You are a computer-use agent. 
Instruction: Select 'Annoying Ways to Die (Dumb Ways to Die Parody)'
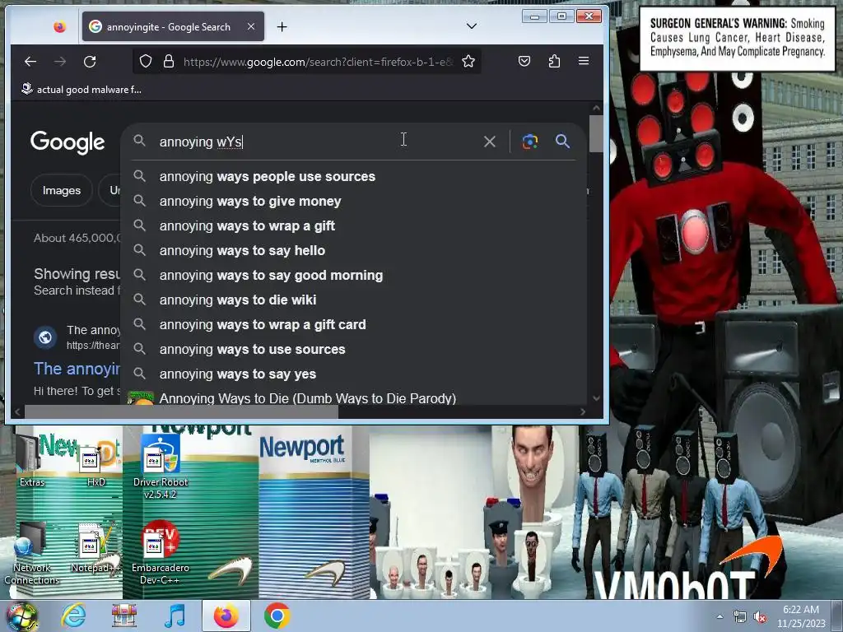353,397
